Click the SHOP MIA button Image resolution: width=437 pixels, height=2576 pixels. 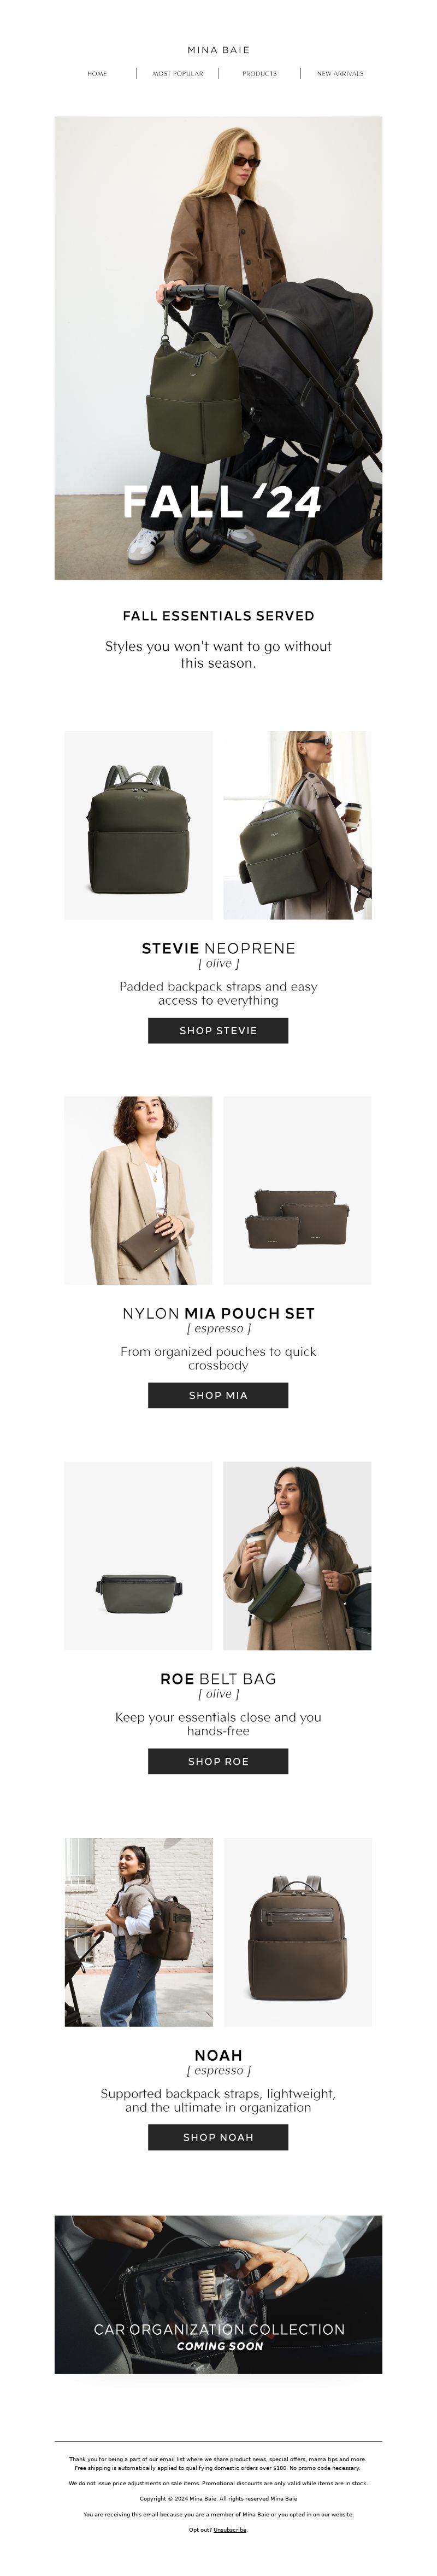[218, 1395]
